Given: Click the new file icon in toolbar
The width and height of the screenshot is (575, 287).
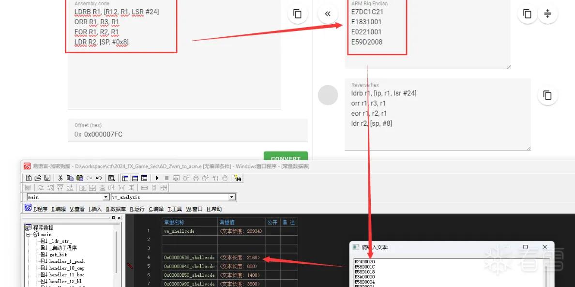Looking at the screenshot, I should tap(29, 178).
